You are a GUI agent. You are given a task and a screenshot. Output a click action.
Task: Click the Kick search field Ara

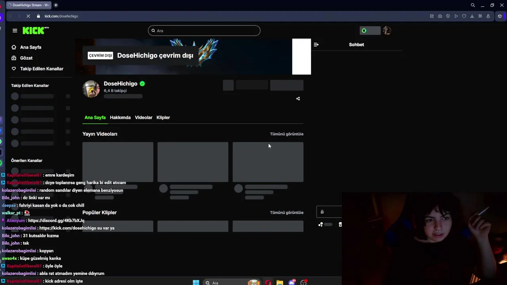click(x=204, y=30)
